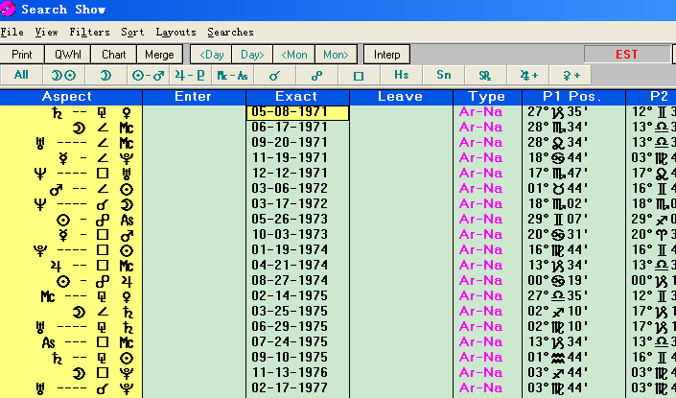Click the opposition aspect filter icon
This screenshot has width=676, height=398.
[x=316, y=75]
